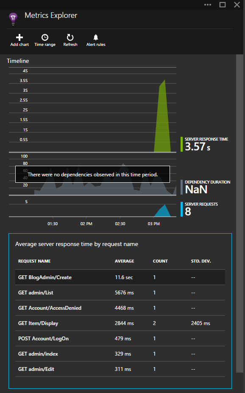This screenshot has height=393, width=245.
Task: Maximize the Metrics Explorer blade
Action: click(x=223, y=5)
